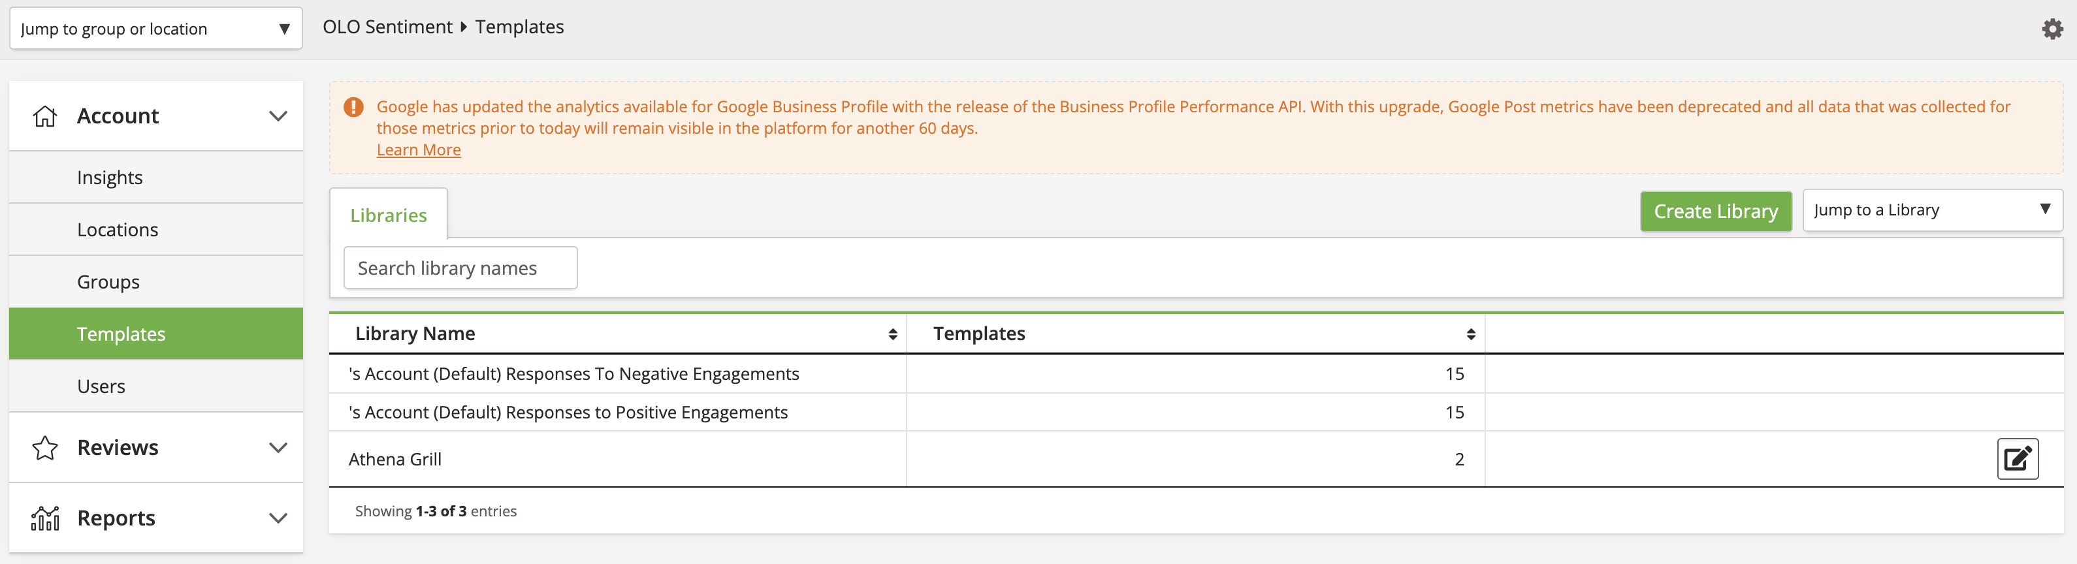Click the Reviews star icon
Viewport: 2077px width, 564px height.
(x=45, y=448)
